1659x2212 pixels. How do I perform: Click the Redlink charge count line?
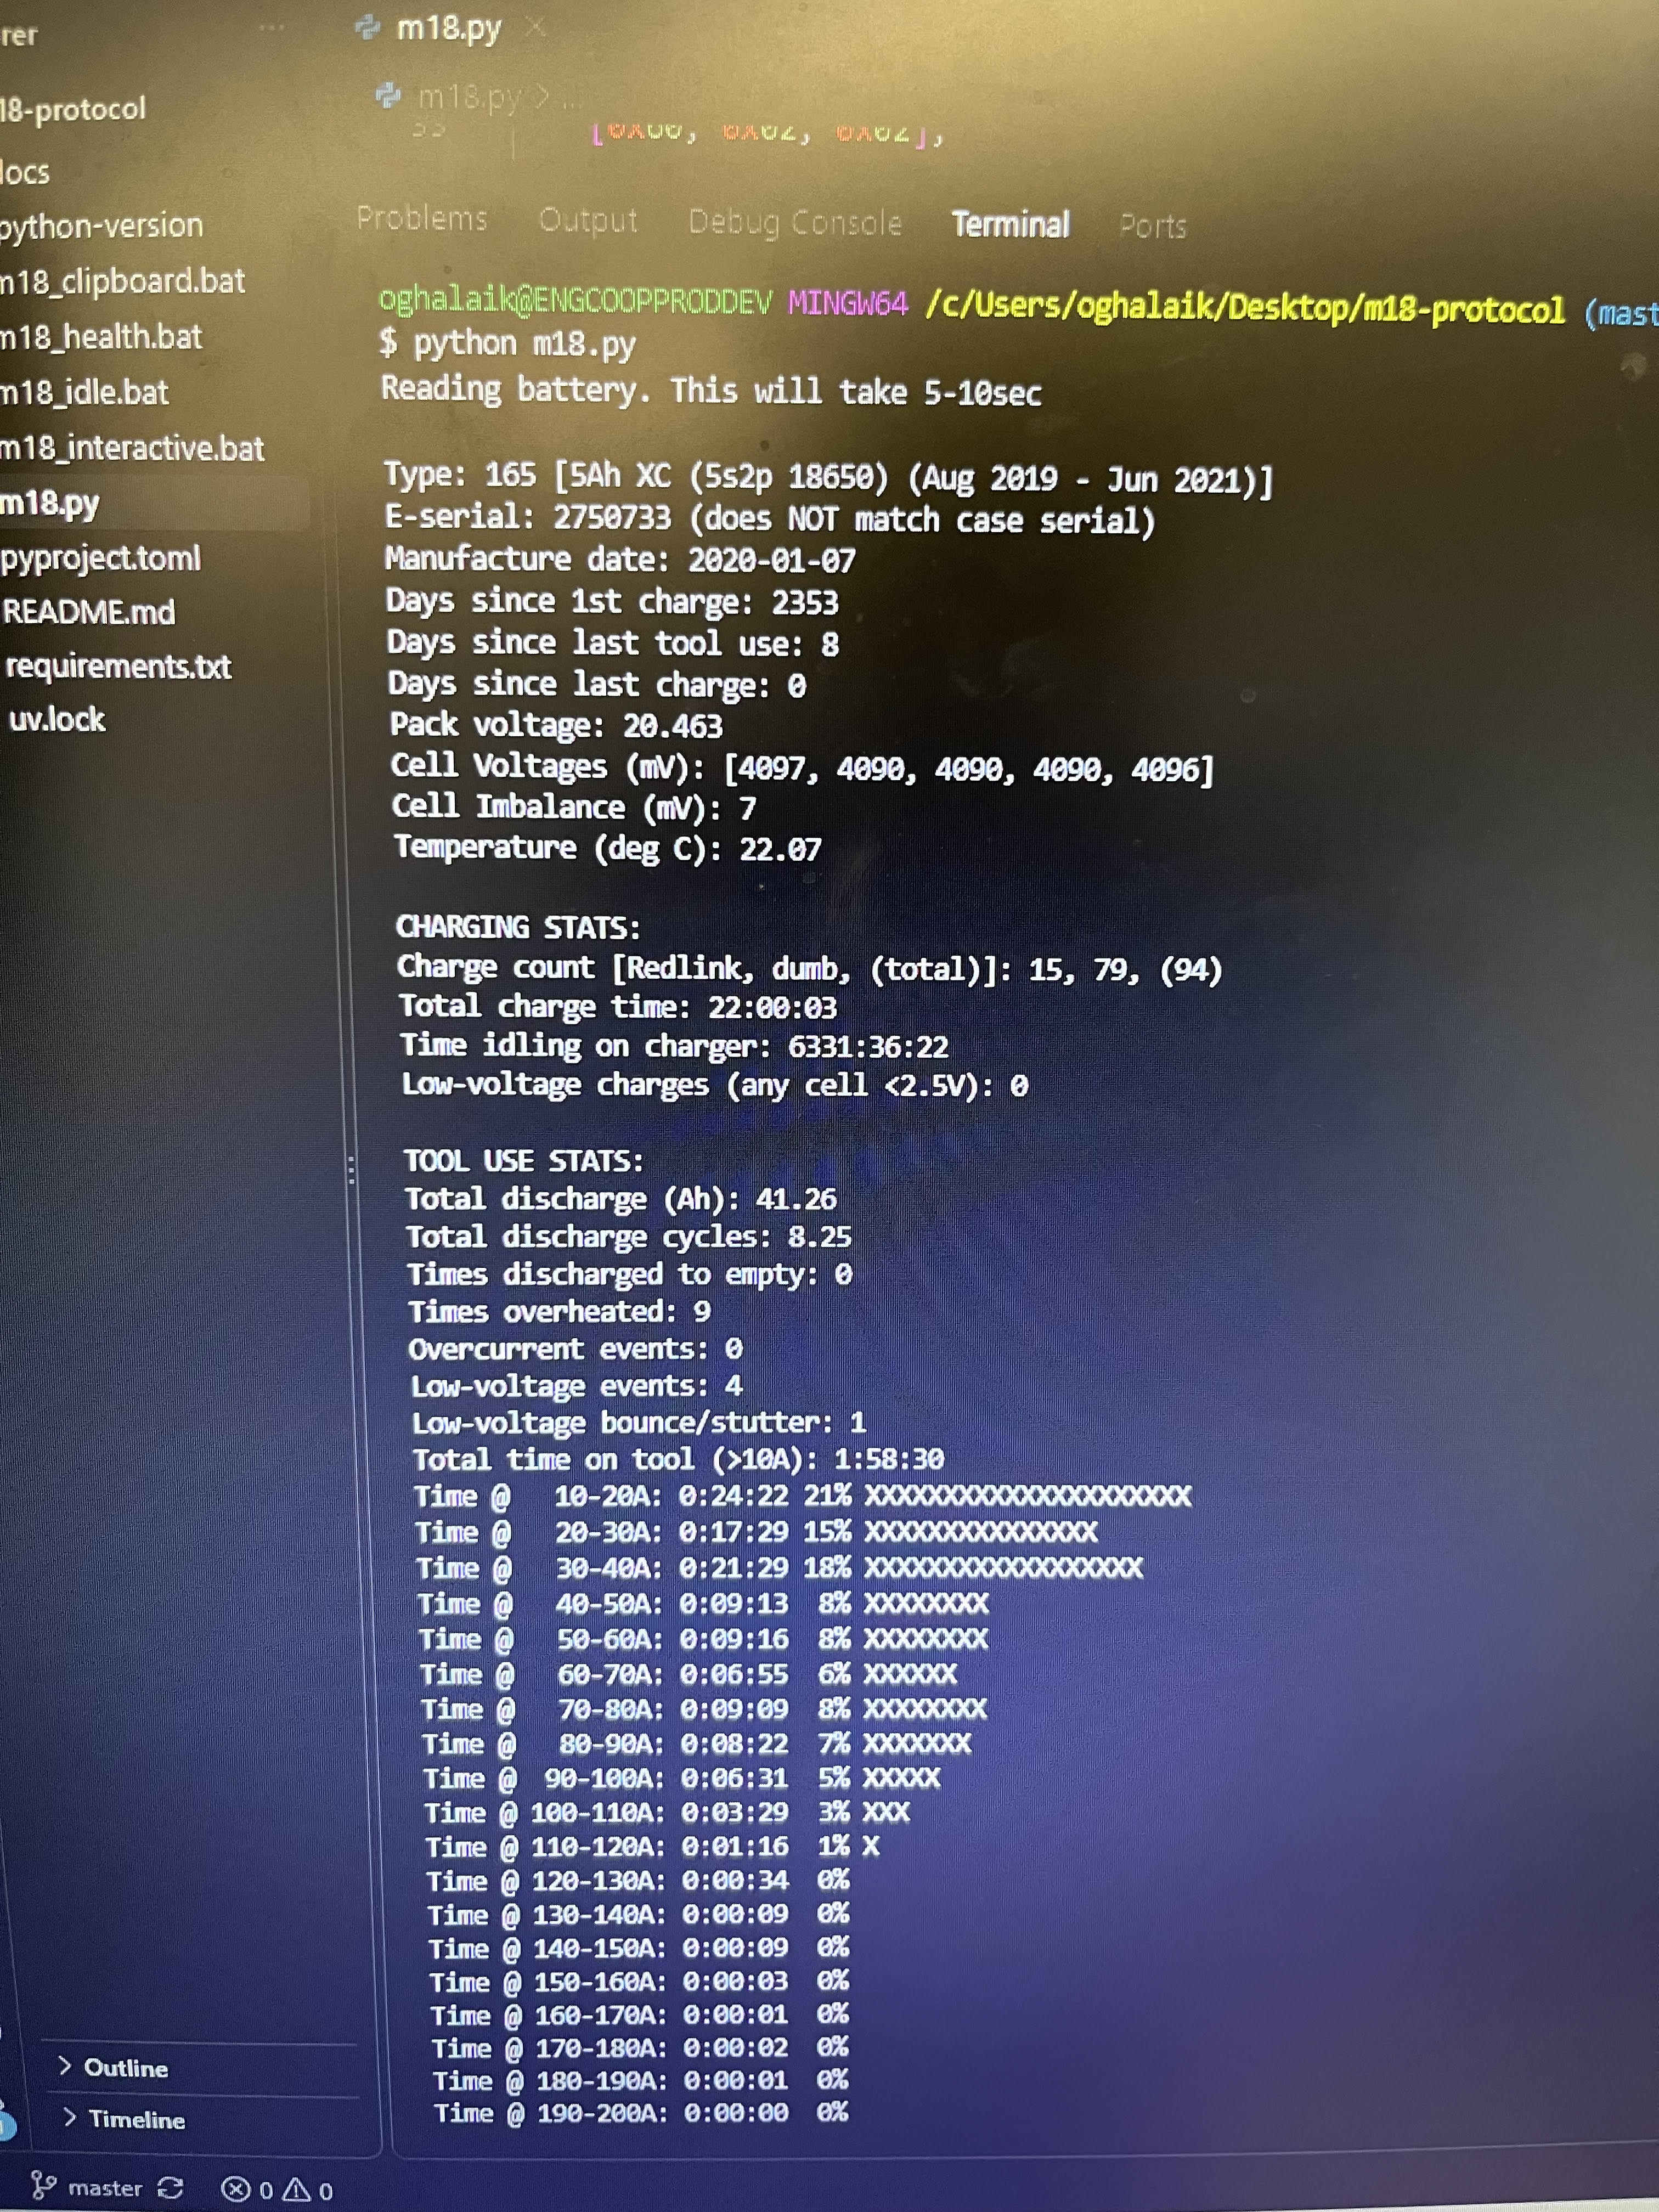coord(809,968)
